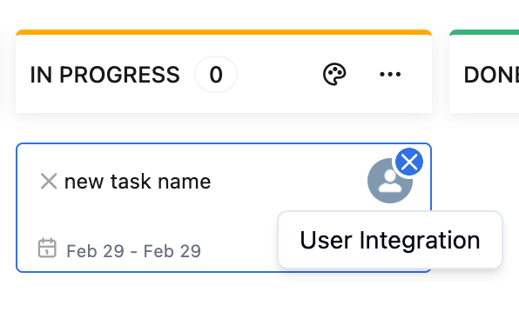Select the DONE column title
The image size is (519, 325).
491,75
